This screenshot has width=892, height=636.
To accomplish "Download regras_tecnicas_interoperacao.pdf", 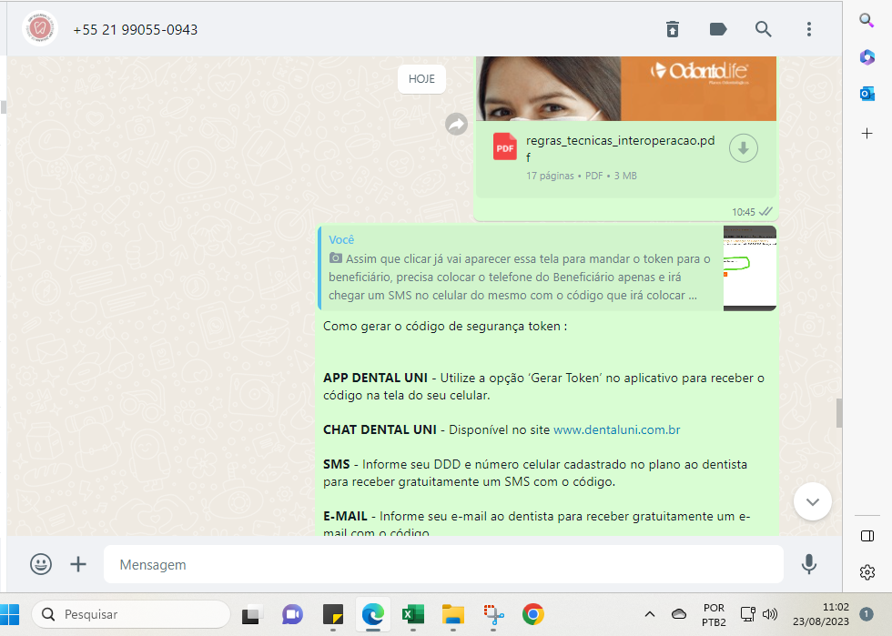I will [x=743, y=148].
